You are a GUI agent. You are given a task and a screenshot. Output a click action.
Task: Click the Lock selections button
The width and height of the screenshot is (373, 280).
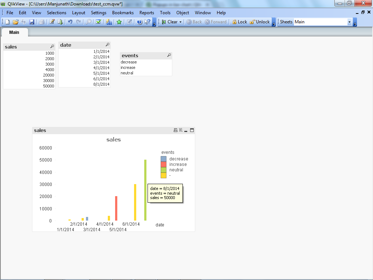239,22
